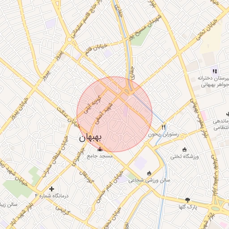Select the سالن ورزشی شجاعی label
The image size is (229, 229).
click(x=149, y=181)
